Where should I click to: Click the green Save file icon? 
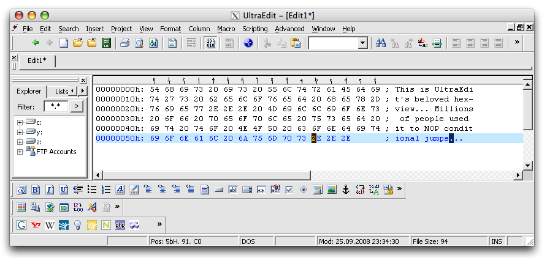pyautogui.click(x=106, y=43)
